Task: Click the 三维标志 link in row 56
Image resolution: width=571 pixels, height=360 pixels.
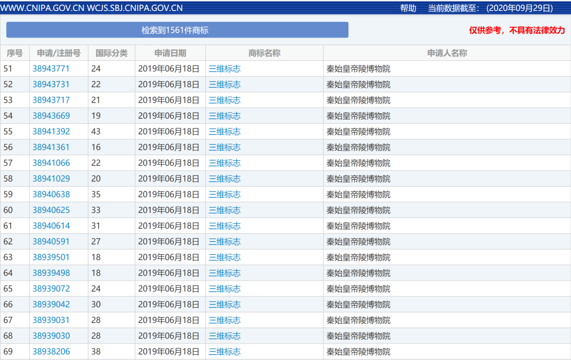Action: (x=225, y=147)
